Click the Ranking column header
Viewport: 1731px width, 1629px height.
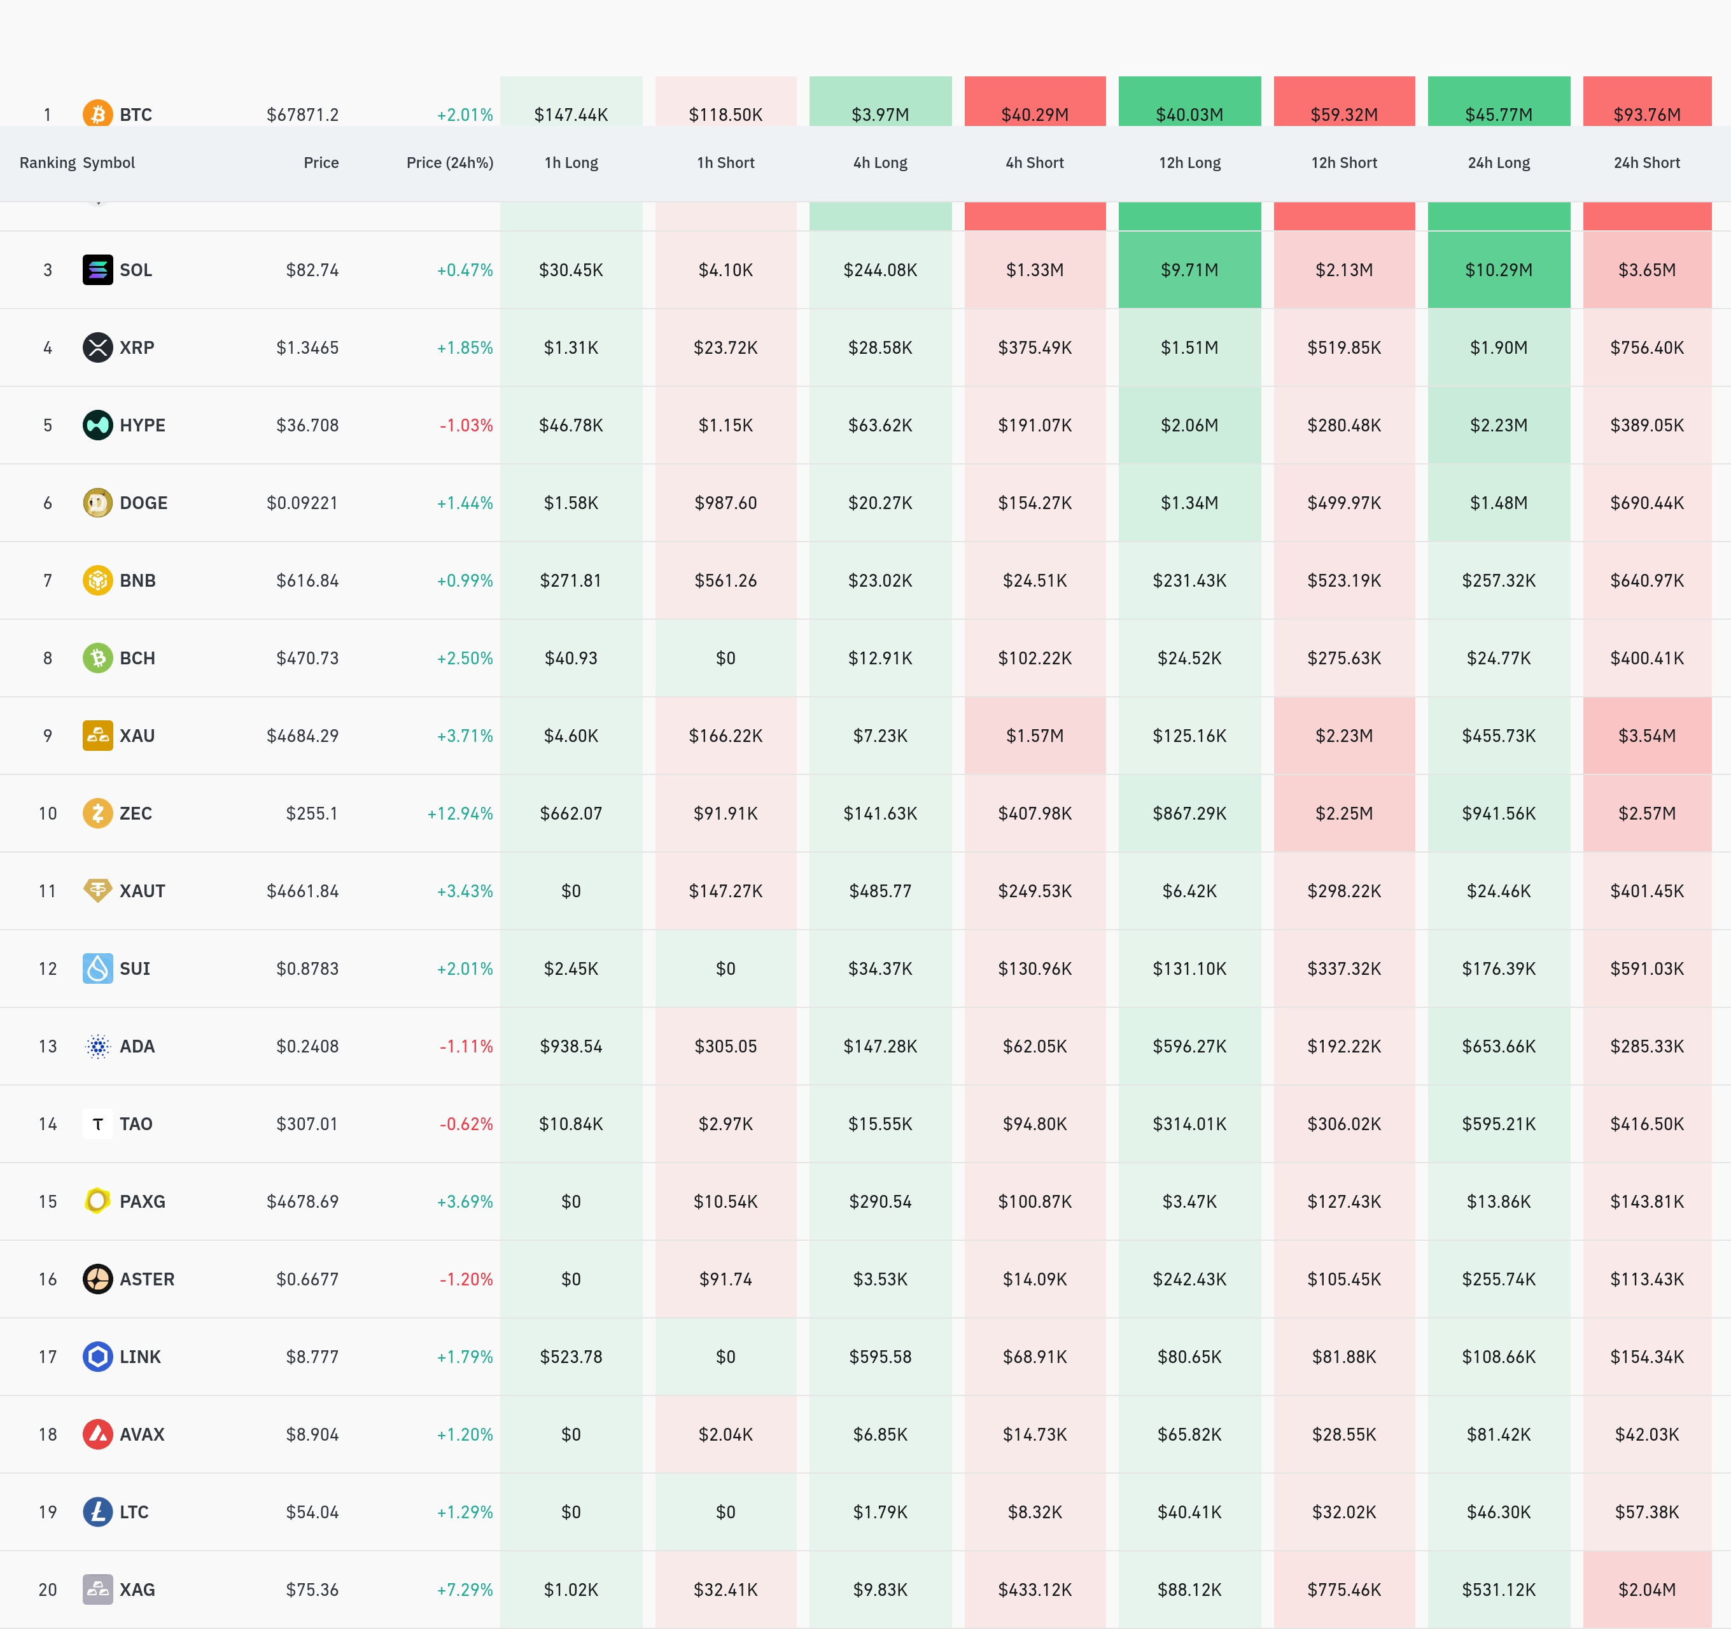tap(47, 163)
